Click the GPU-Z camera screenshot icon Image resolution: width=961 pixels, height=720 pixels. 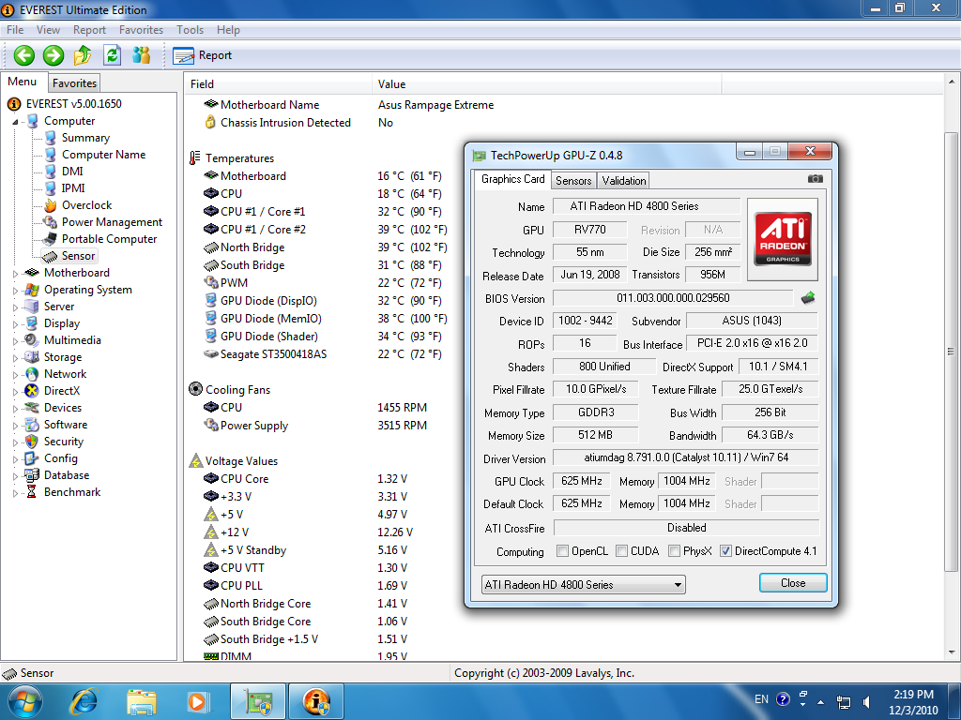coord(816,179)
